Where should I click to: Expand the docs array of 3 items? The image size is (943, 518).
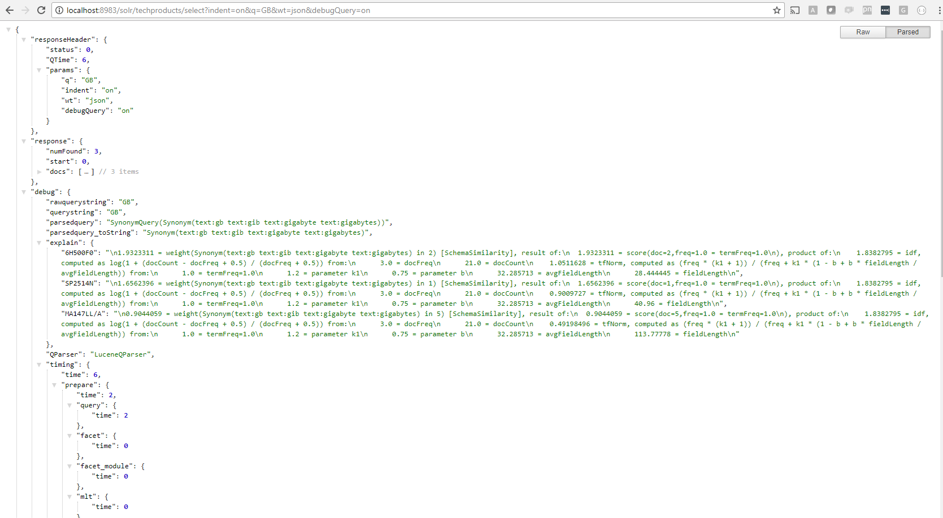tap(39, 172)
